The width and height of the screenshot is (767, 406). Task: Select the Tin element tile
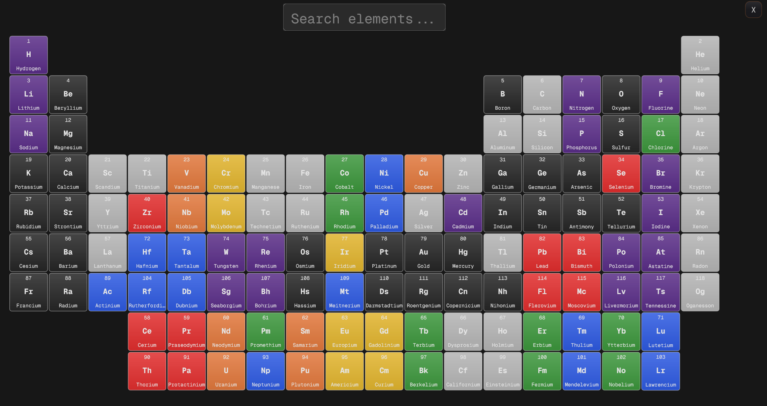click(542, 213)
